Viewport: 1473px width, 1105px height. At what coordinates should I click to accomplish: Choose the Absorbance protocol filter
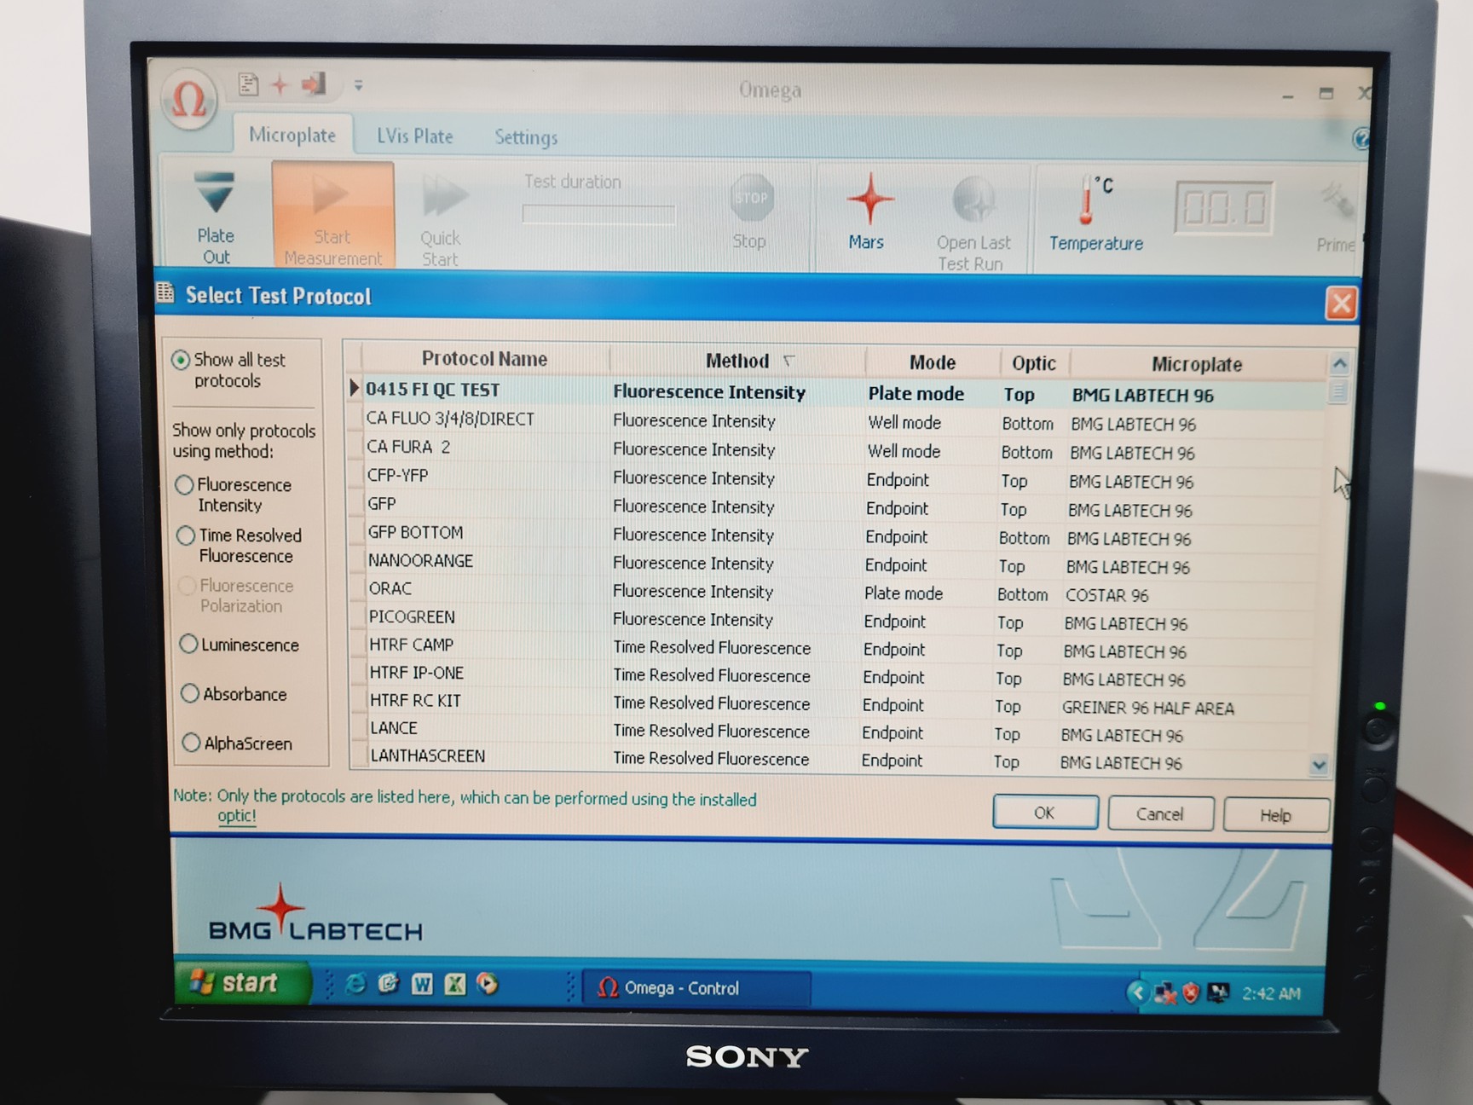tap(191, 693)
